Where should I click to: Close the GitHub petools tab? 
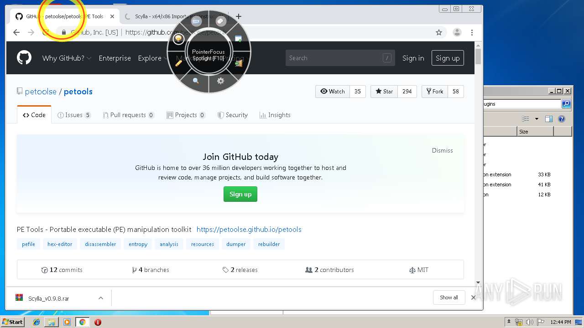(112, 16)
